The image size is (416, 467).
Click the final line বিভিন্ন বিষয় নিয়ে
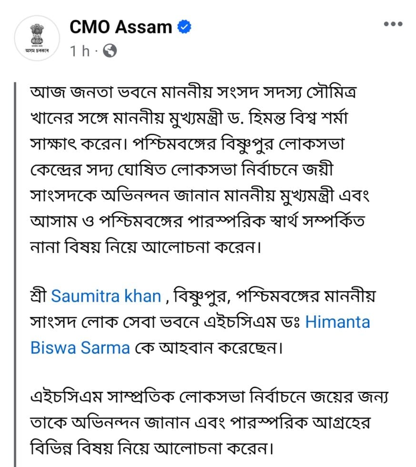[x=152, y=448]
